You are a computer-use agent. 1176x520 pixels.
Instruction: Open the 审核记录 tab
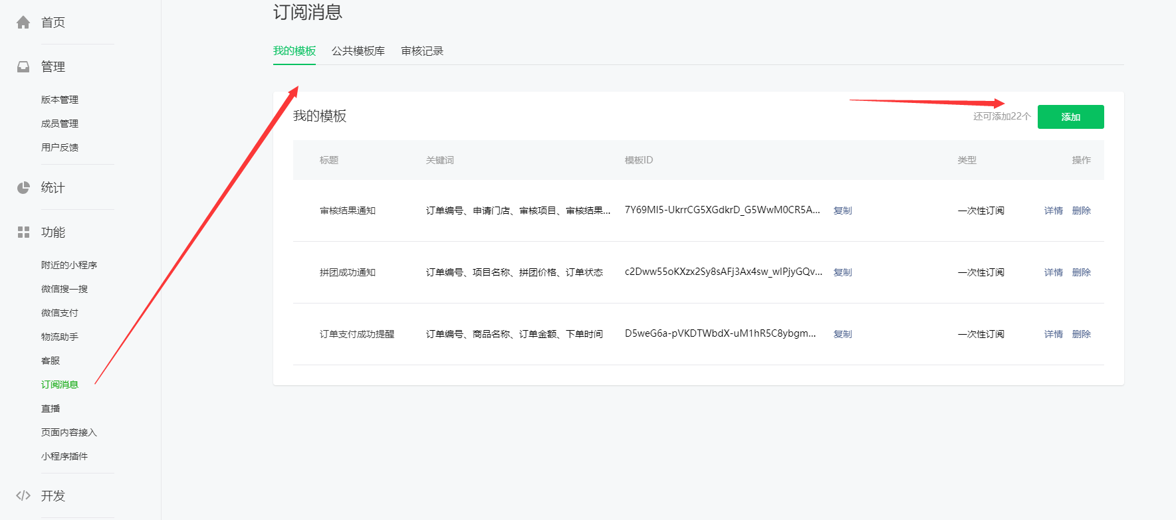tap(421, 51)
